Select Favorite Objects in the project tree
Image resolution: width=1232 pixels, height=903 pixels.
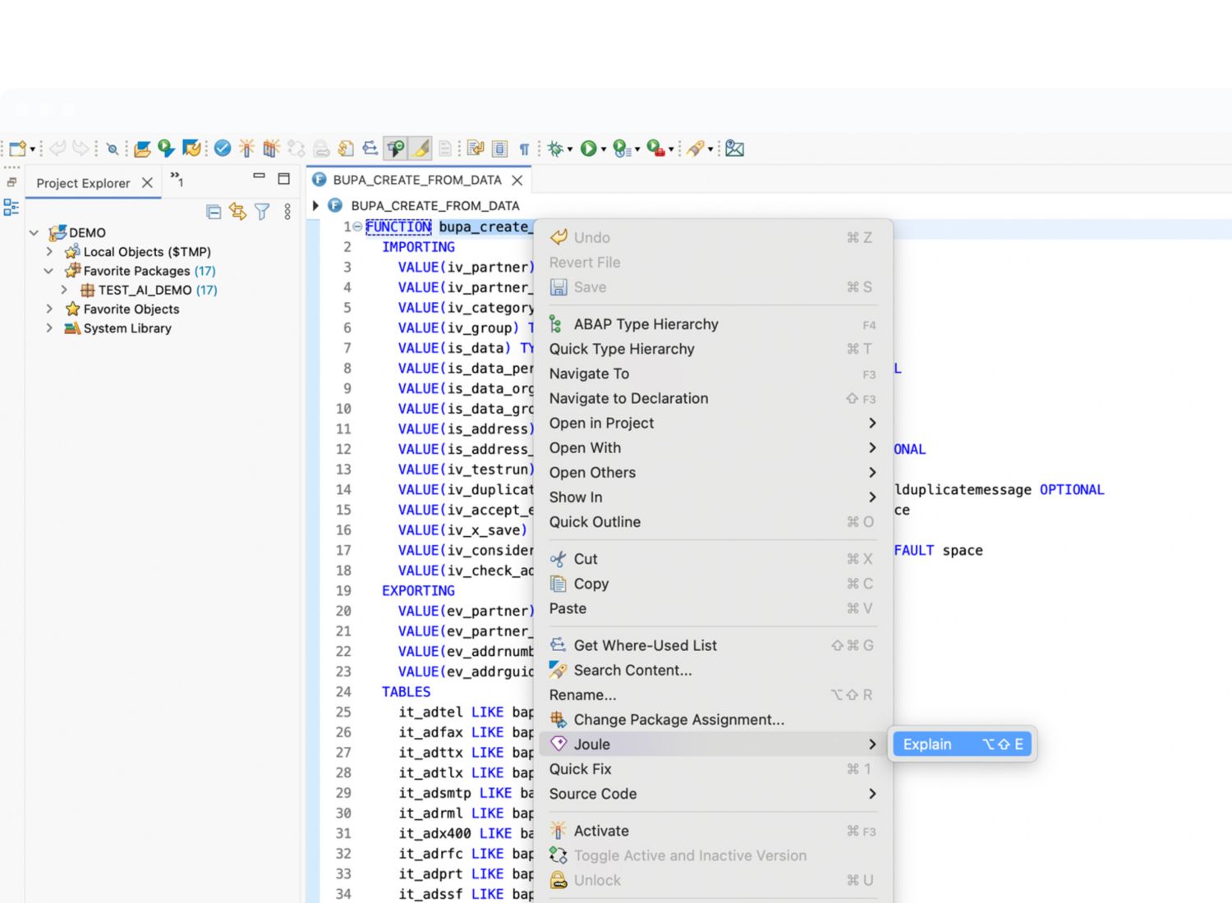131,309
